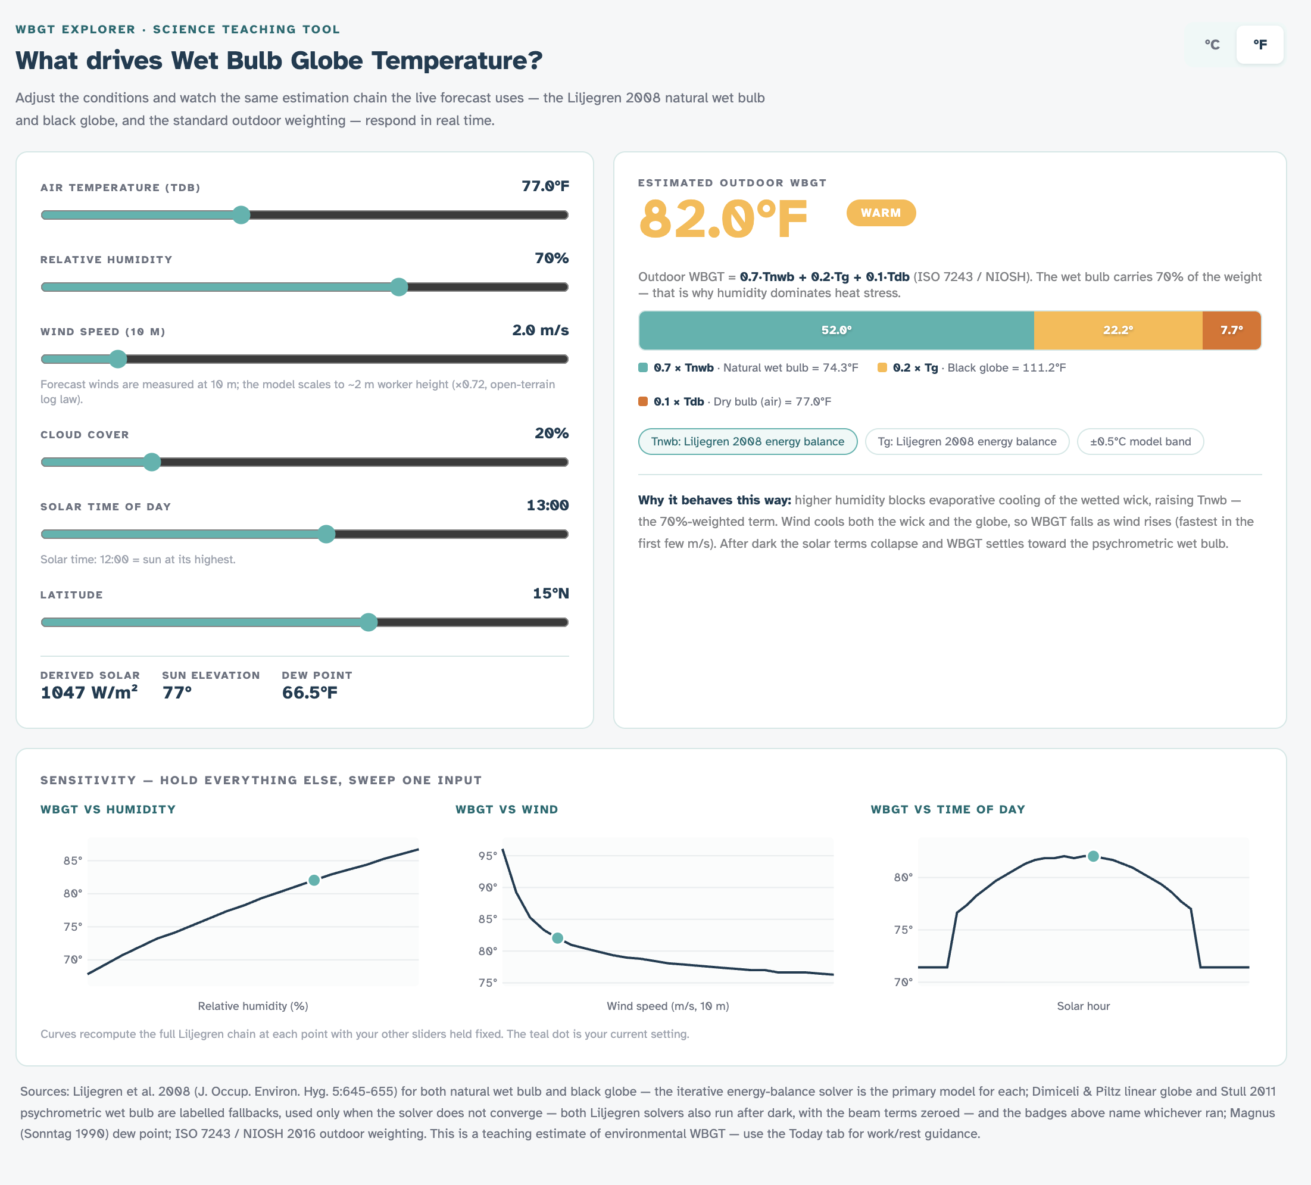
Task: Click the 77.0°F air temperature value
Action: [x=545, y=186]
